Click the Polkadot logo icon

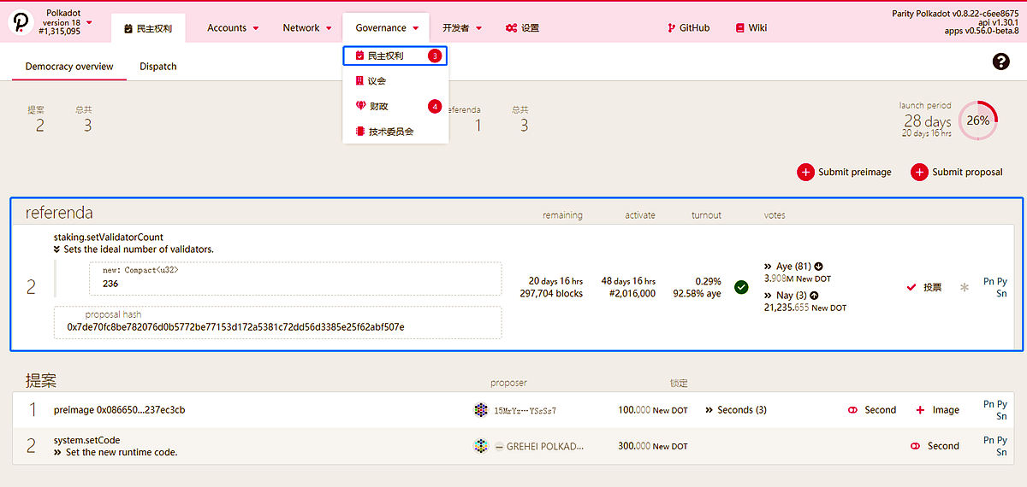click(21, 23)
